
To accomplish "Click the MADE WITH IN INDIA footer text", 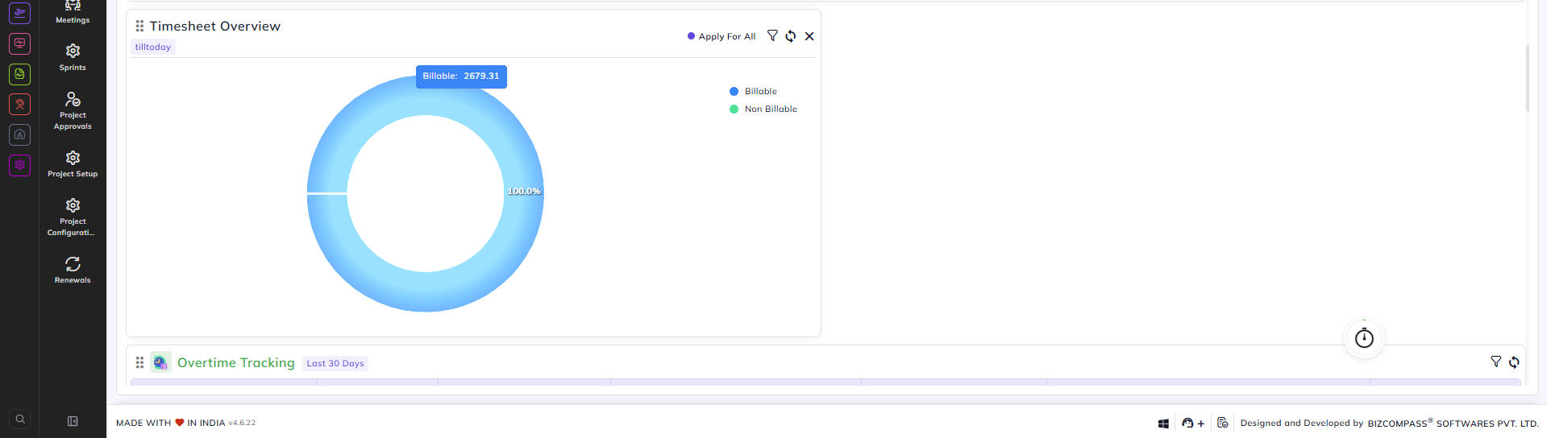I will (x=171, y=423).
